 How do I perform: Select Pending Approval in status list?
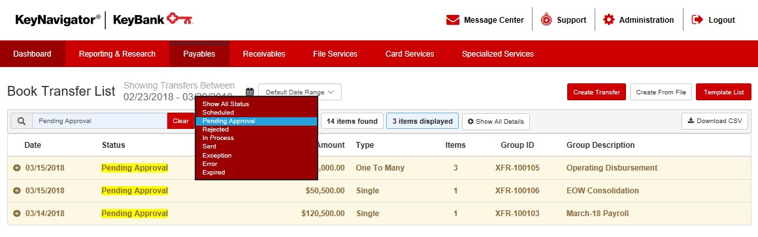click(x=256, y=121)
